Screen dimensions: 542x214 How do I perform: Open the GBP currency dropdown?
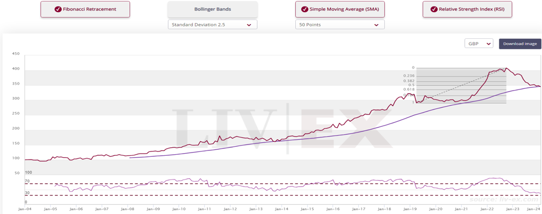[479, 44]
